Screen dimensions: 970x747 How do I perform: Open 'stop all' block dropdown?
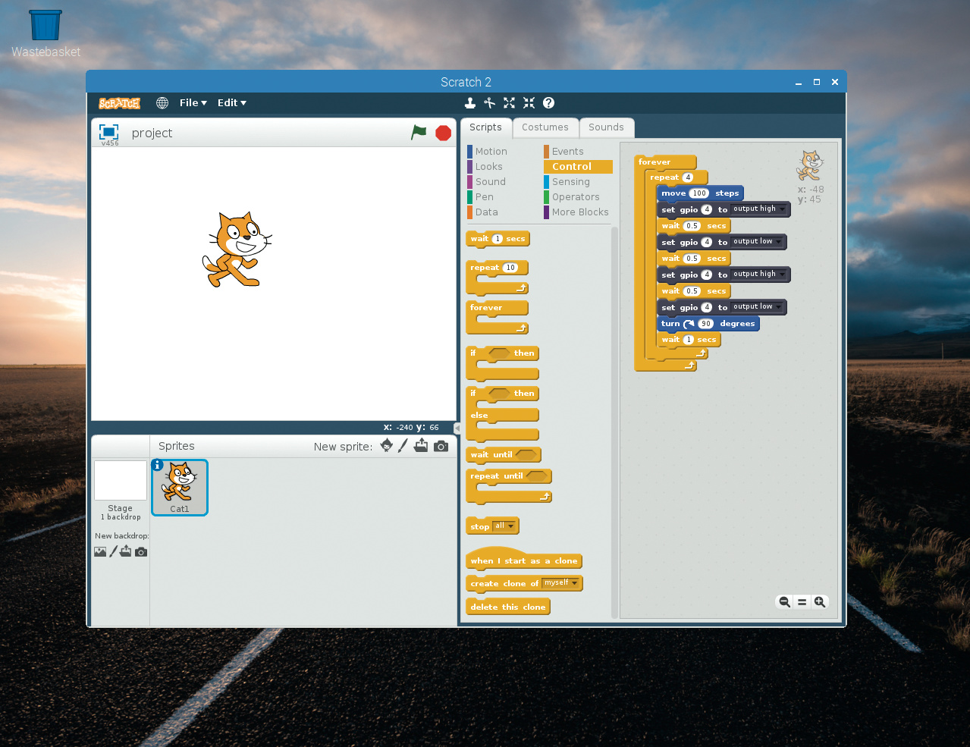(x=505, y=526)
